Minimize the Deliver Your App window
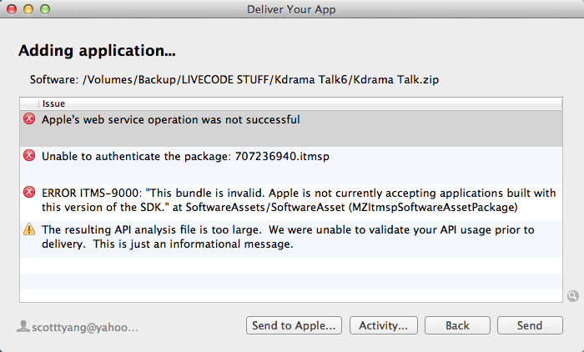Image resolution: width=584 pixels, height=352 pixels. [28, 8]
